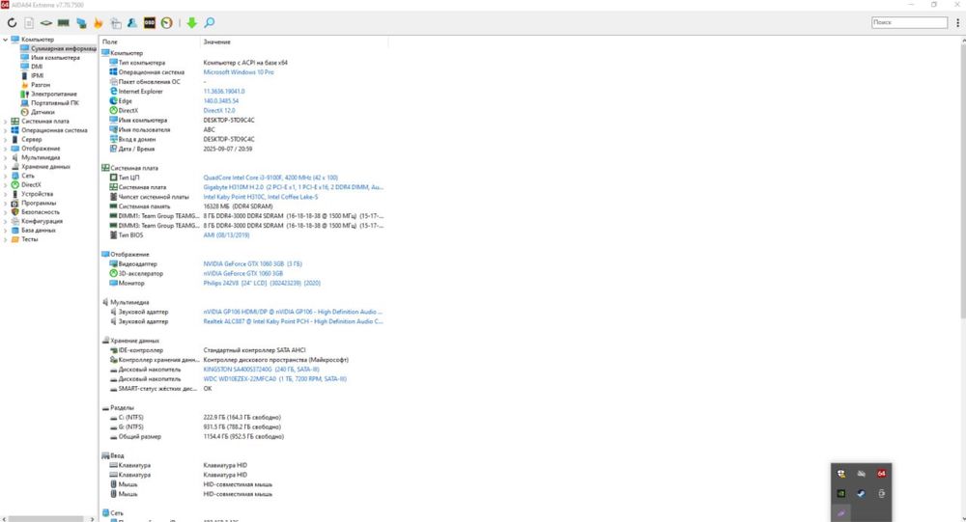
Task: Select Разгон in the tree
Action: click(x=41, y=85)
